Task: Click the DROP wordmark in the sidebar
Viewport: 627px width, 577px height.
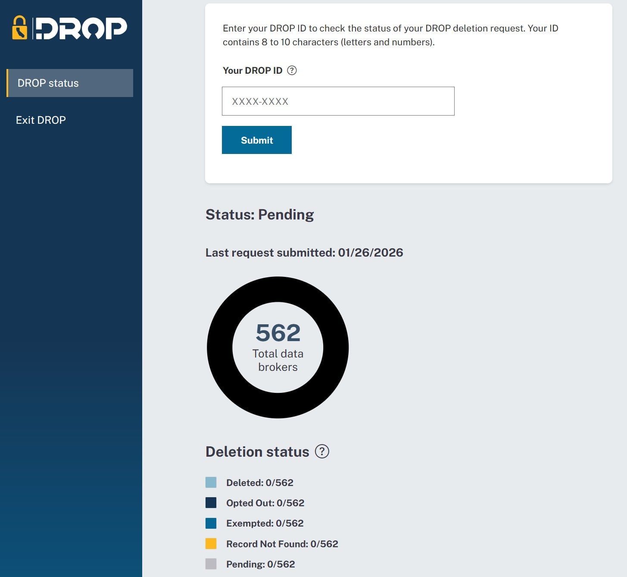Action: coord(81,28)
